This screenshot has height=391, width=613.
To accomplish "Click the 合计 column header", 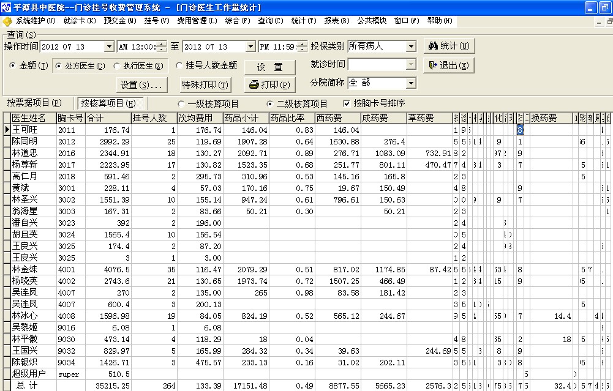I will [x=108, y=118].
